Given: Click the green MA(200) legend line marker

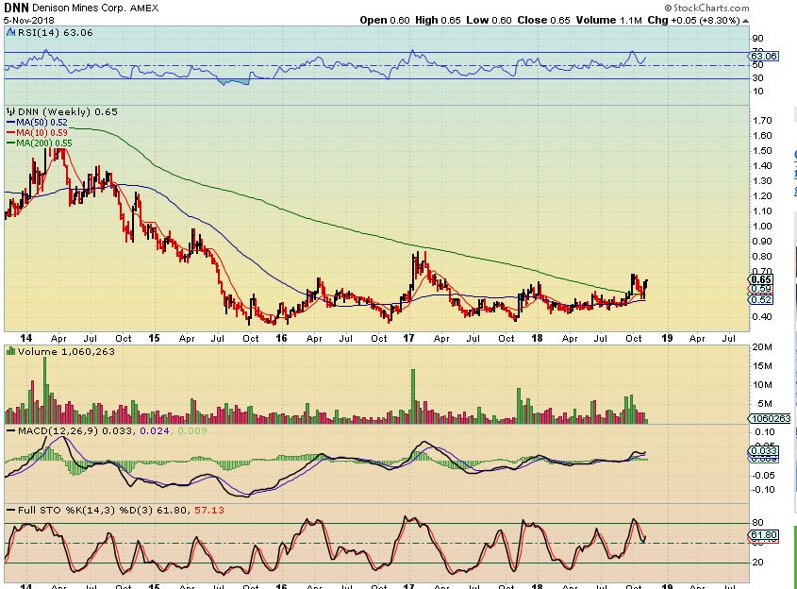Looking at the screenshot, I should pyautogui.click(x=10, y=143).
